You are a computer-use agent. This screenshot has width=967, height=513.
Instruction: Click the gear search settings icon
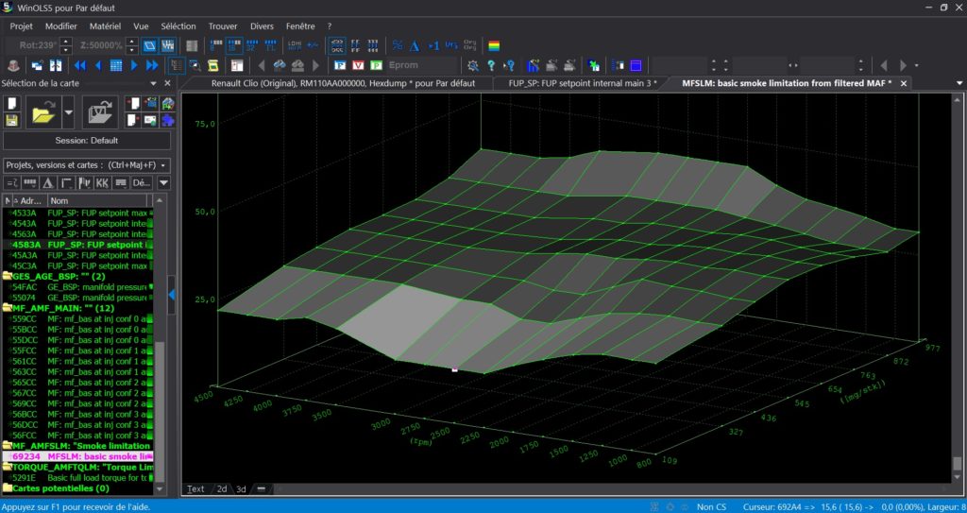point(473,65)
